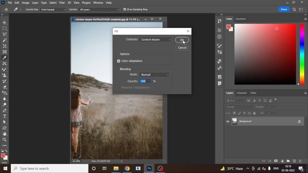
Task: Select the Blur tool droplet icon
Action: (4, 99)
